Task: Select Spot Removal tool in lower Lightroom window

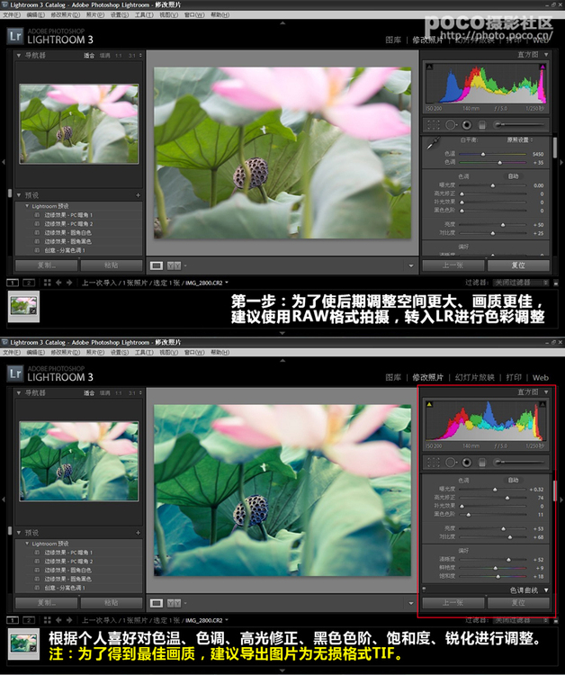Action: coord(450,463)
